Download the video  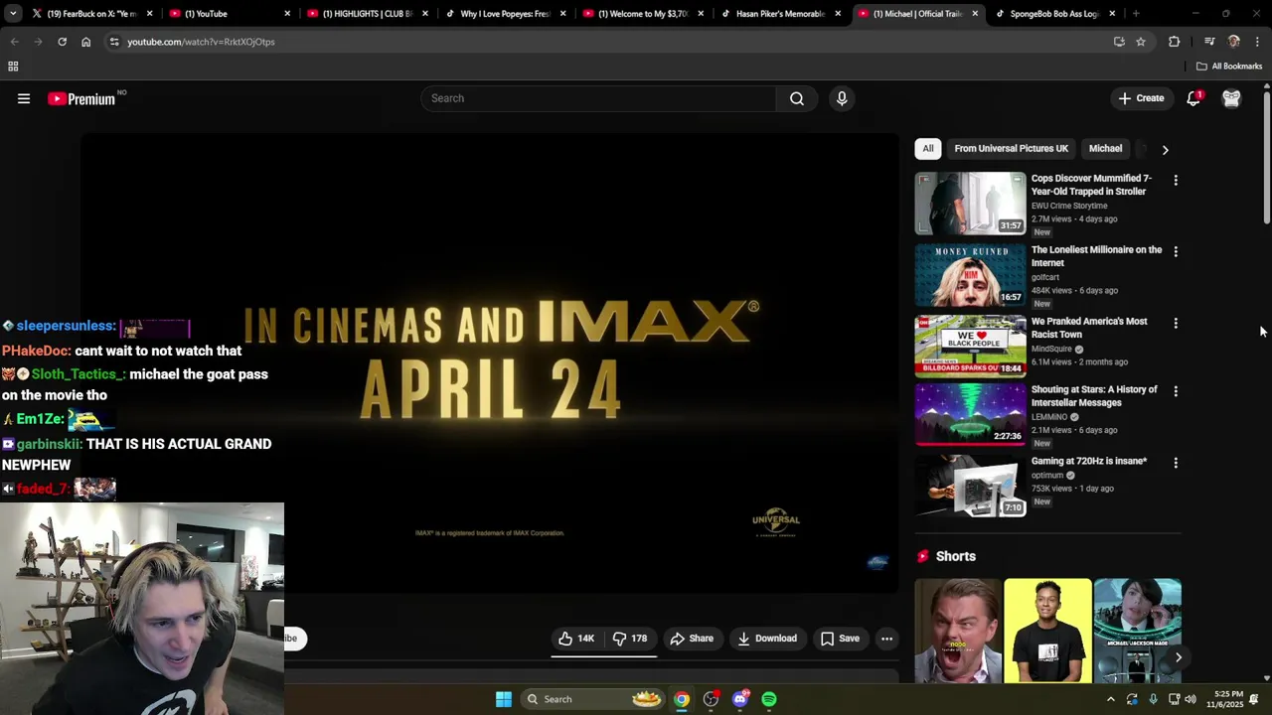point(767,639)
